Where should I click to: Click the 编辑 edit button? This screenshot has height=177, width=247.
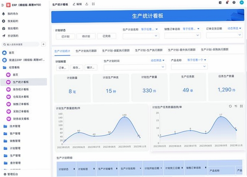coord(77,4)
